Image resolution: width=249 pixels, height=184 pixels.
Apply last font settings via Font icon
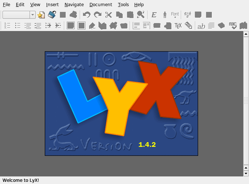tap(175, 15)
